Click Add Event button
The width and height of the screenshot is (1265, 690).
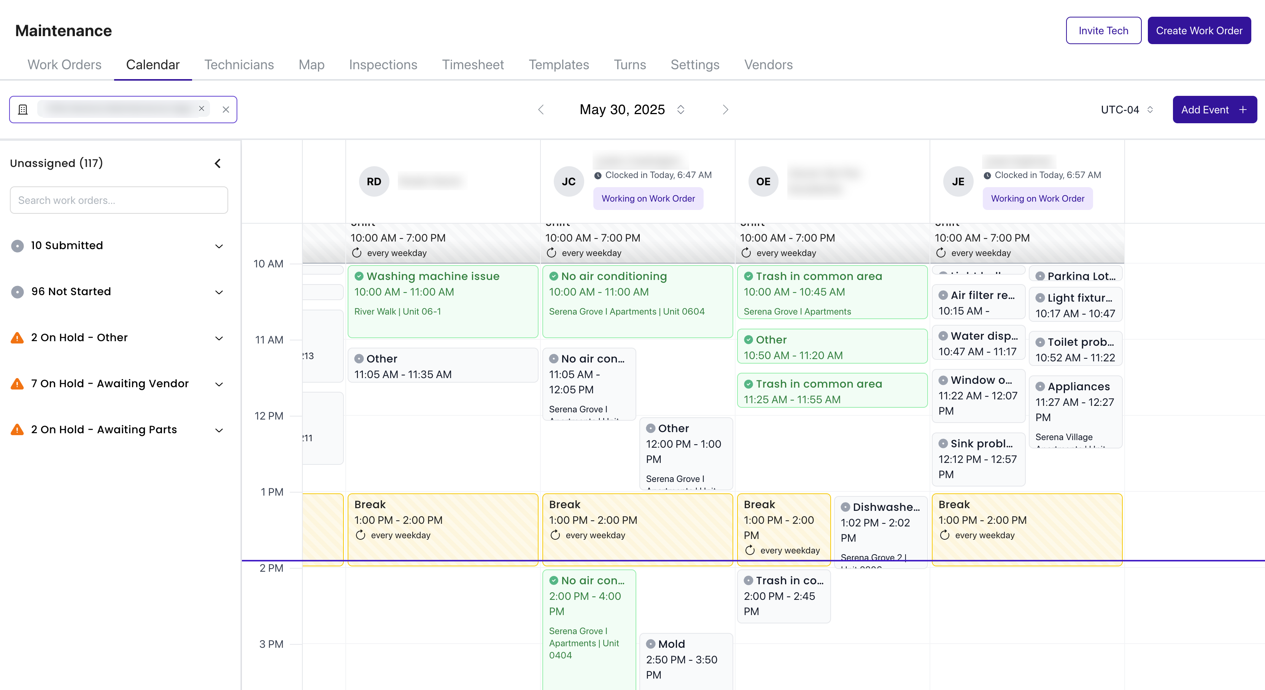pos(1214,110)
